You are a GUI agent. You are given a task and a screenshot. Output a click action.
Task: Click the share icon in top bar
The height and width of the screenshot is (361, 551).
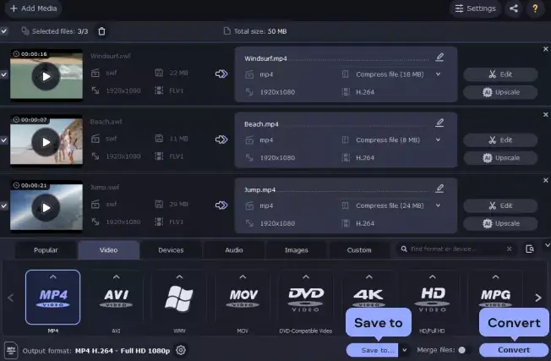[x=514, y=8]
